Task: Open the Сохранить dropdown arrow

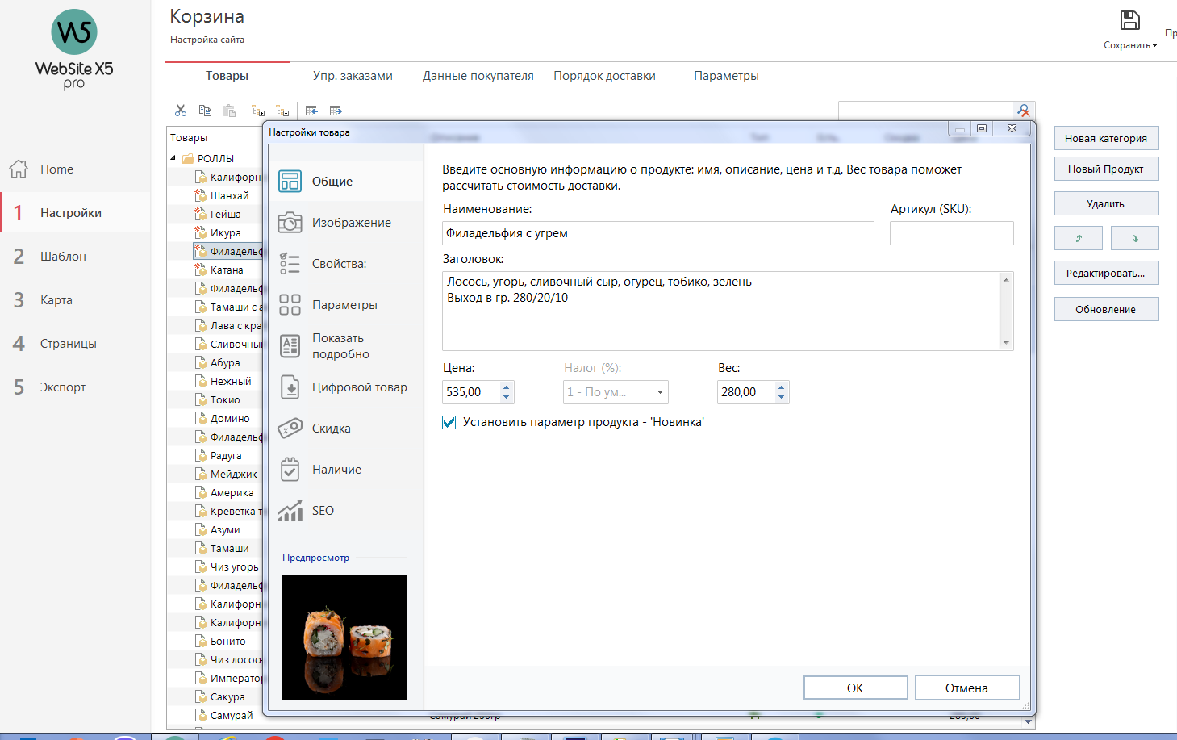Action: (1154, 46)
